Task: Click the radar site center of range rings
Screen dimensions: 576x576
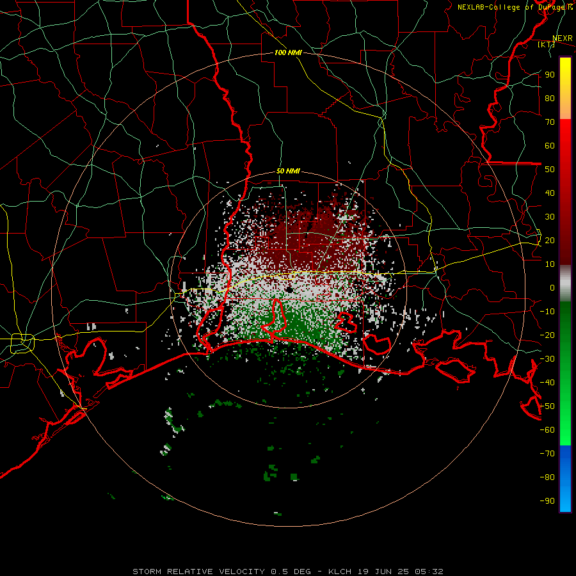Action: coord(289,290)
